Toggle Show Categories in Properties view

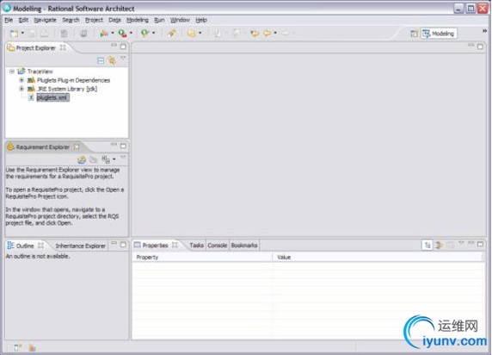tap(427, 245)
